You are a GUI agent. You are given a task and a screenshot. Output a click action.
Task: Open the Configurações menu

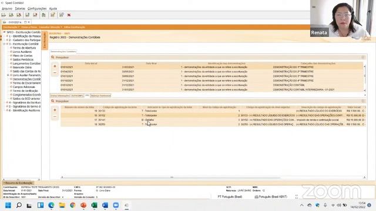(37, 9)
